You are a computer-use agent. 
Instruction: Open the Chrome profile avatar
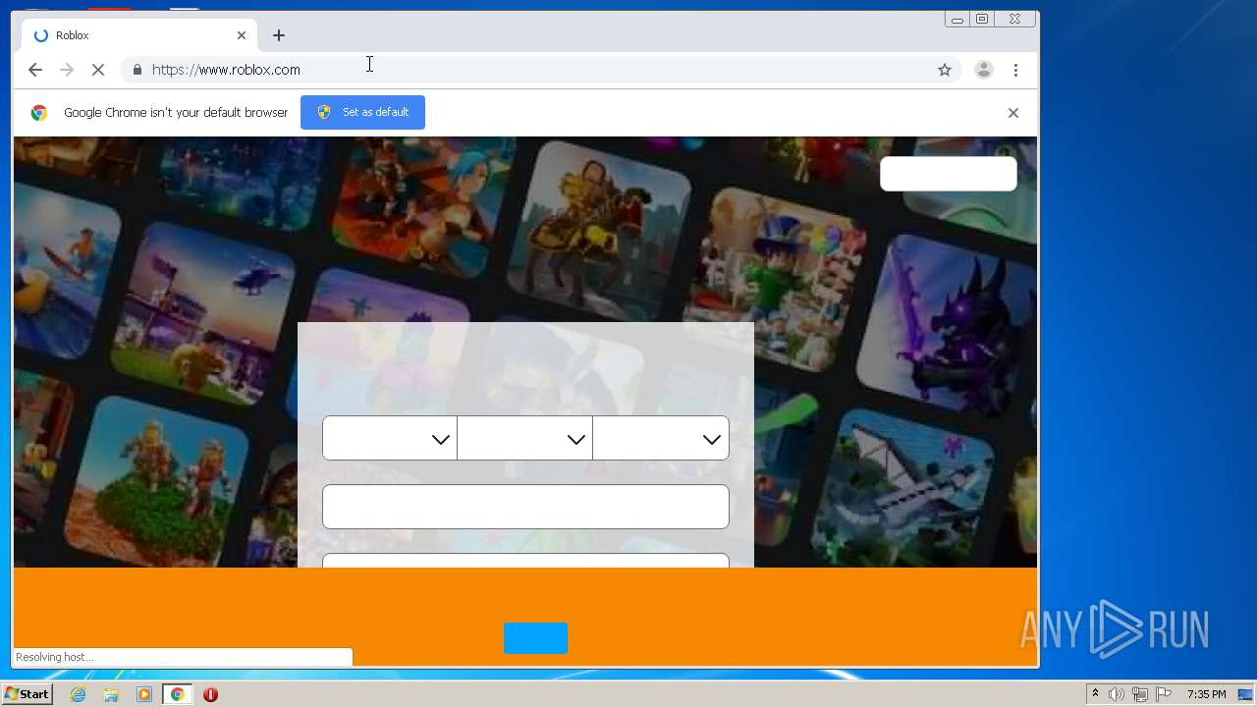[983, 70]
